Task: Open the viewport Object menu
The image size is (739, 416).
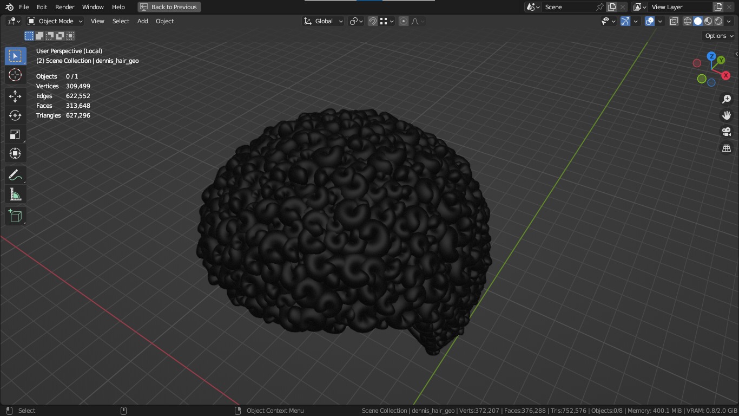Action: 164,21
